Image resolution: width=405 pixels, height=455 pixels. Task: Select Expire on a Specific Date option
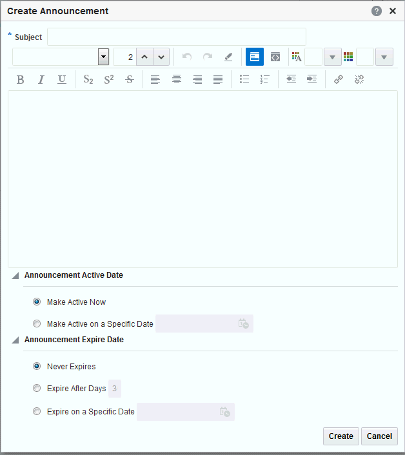(37, 411)
